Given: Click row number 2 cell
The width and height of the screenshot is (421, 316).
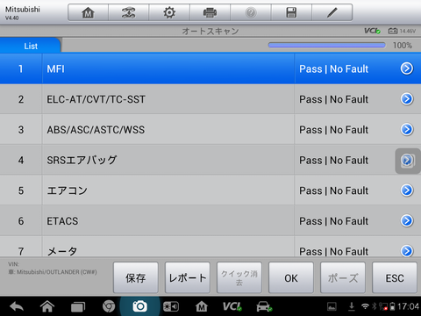Looking at the screenshot, I should point(21,99).
